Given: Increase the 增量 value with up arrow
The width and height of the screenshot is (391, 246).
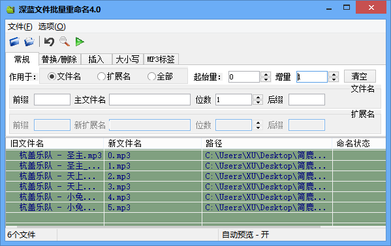Looking at the screenshot, I should (334, 74).
